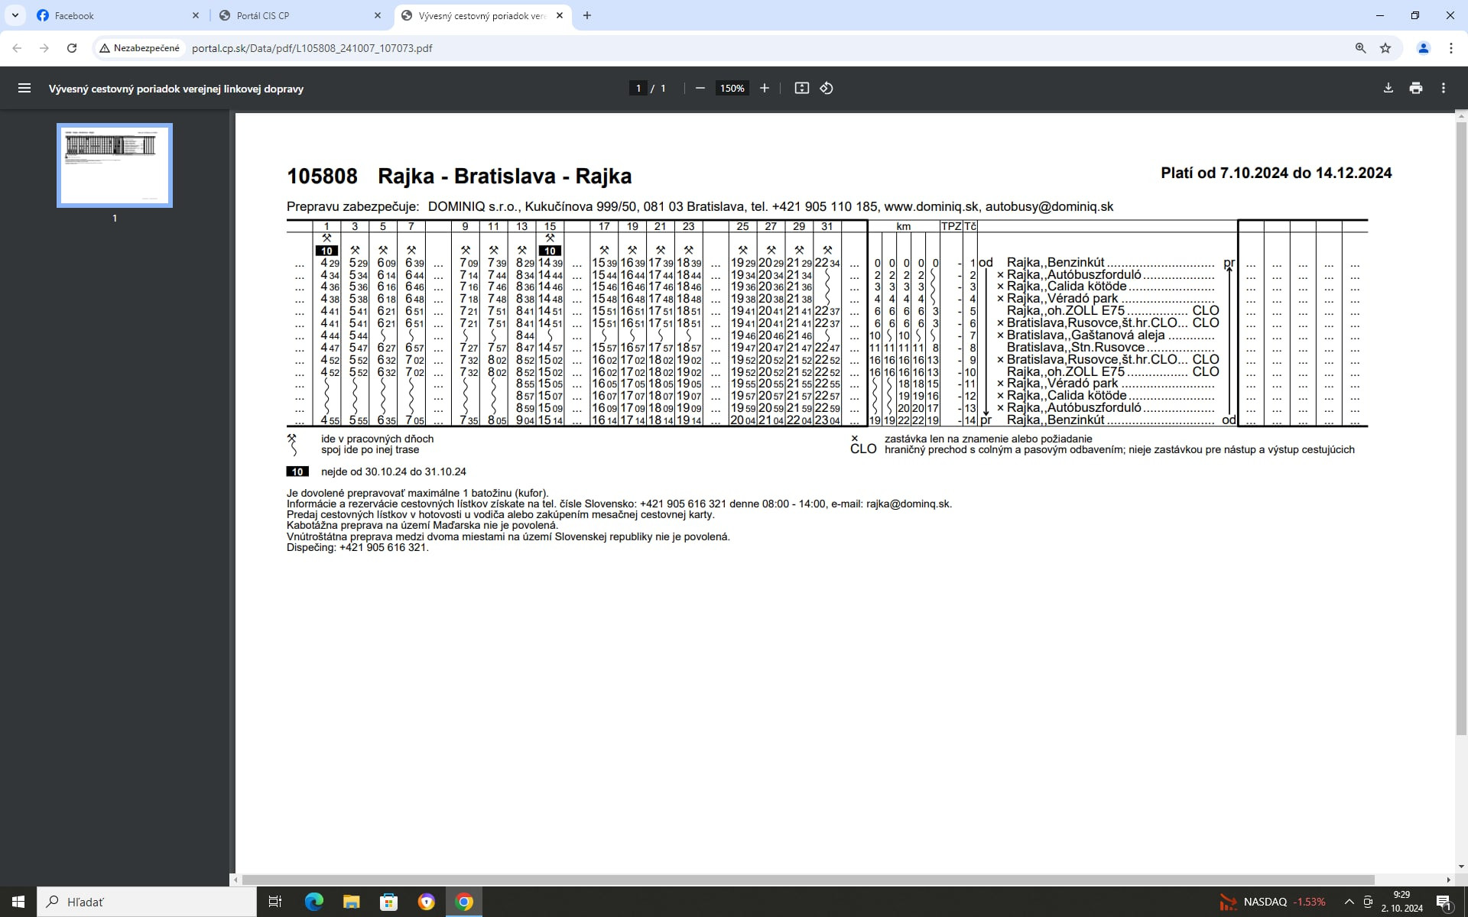
Task: Rotate the document counterclockwise
Action: click(827, 88)
